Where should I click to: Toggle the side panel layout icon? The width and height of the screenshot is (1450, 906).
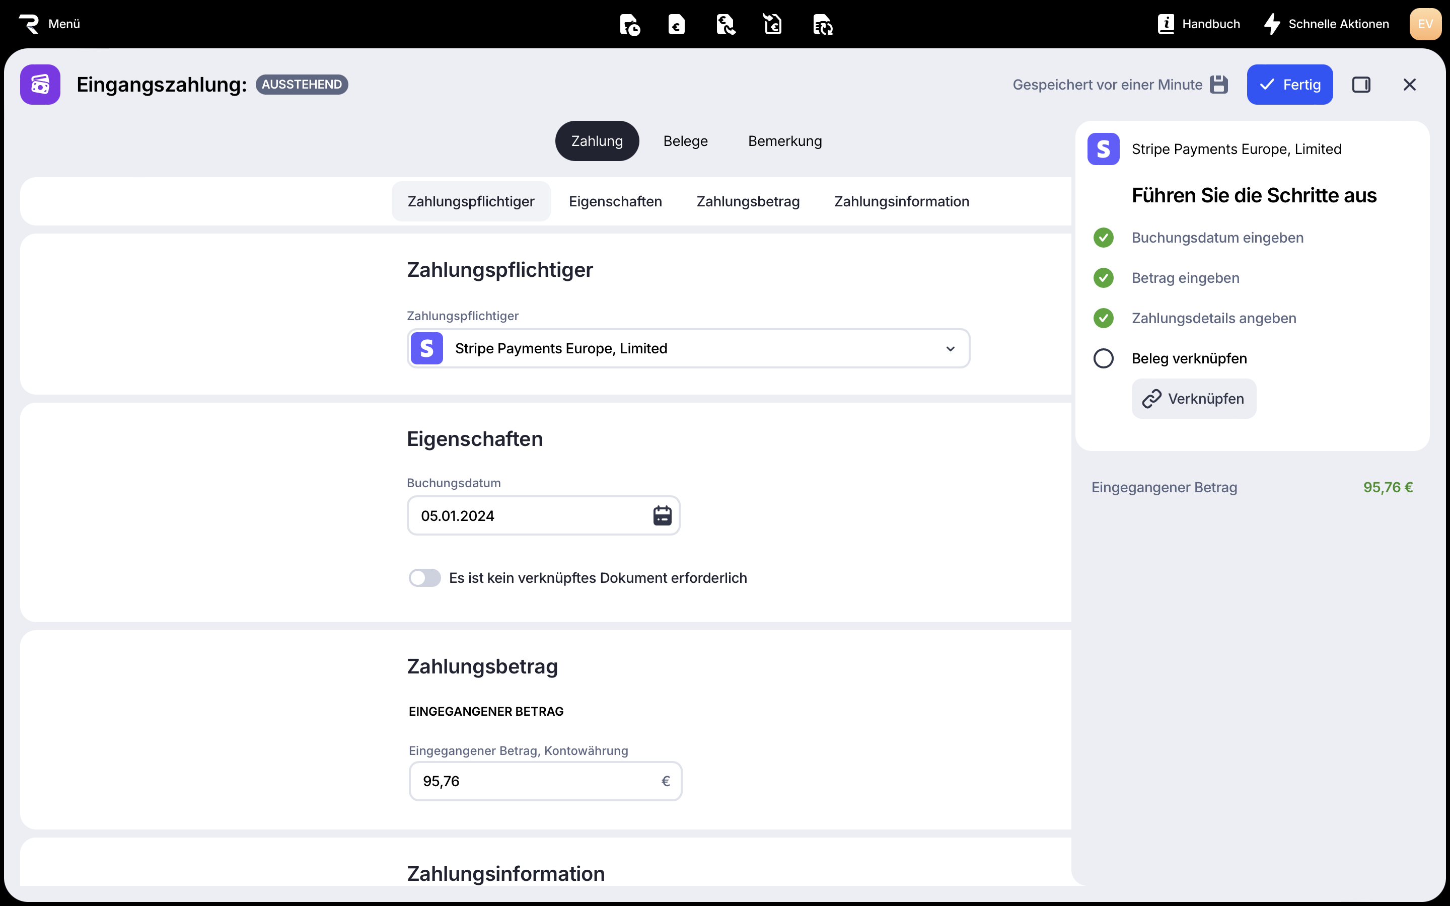[1361, 85]
